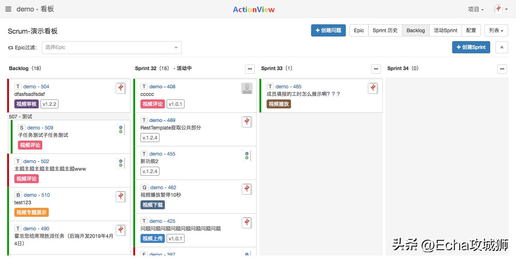The width and height of the screenshot is (516, 259).
Task: Click the grey avatar placeholder on demo-408
Action: pyautogui.click(x=247, y=89)
